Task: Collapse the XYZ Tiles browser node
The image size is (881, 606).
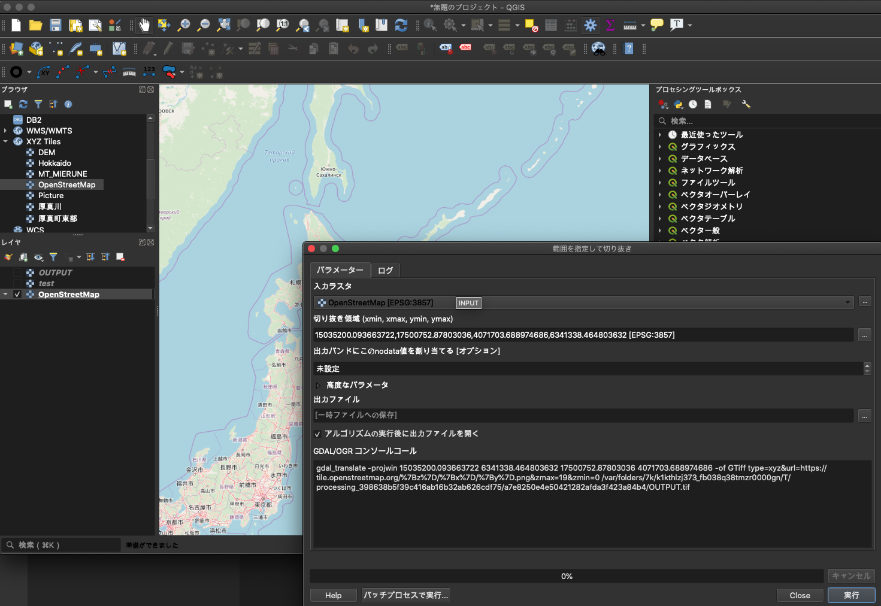Action: point(5,141)
